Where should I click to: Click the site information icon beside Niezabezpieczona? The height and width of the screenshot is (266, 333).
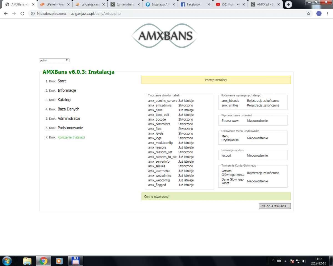(x=33, y=14)
